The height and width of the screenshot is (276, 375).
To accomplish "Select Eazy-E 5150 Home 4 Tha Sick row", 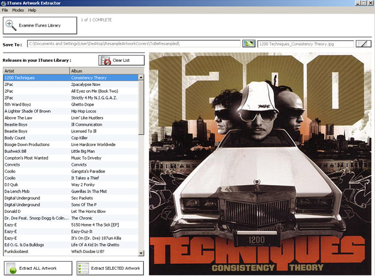I will [70, 225].
